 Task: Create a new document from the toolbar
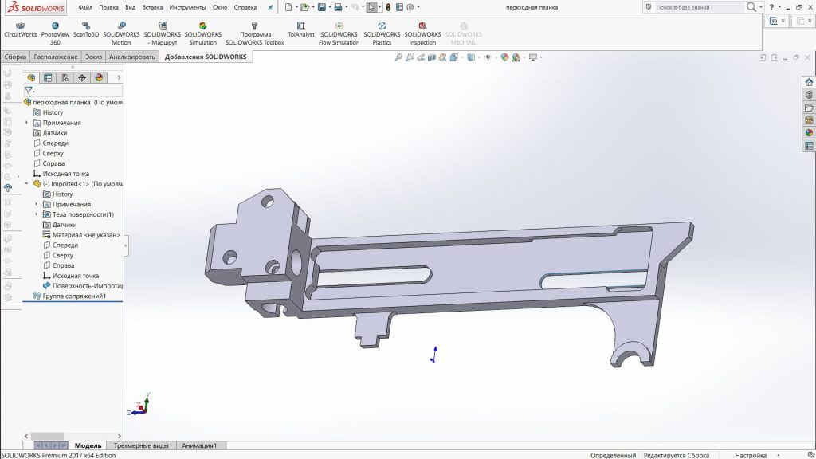tap(288, 7)
